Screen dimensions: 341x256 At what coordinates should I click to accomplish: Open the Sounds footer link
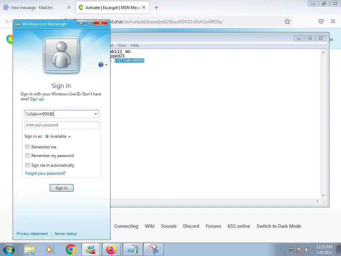[169, 226]
